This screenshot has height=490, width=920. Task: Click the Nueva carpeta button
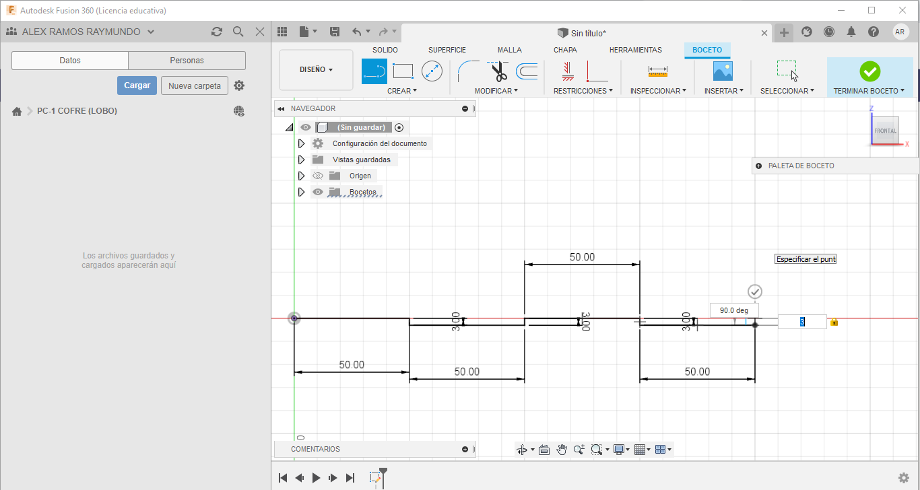[x=195, y=85]
